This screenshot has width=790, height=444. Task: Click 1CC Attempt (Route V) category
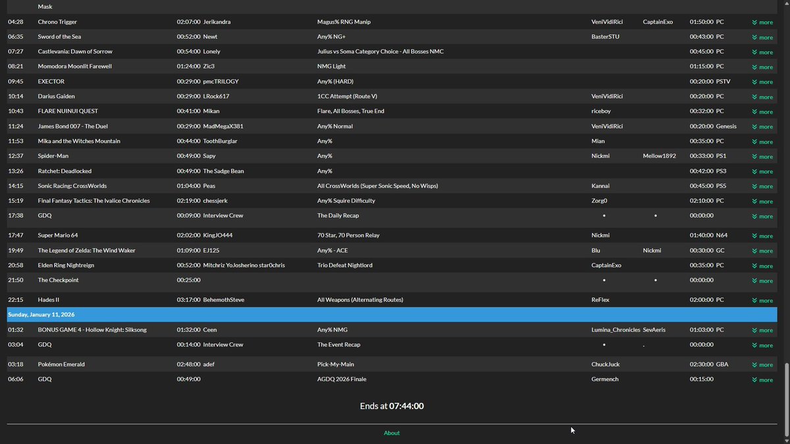coord(347,96)
